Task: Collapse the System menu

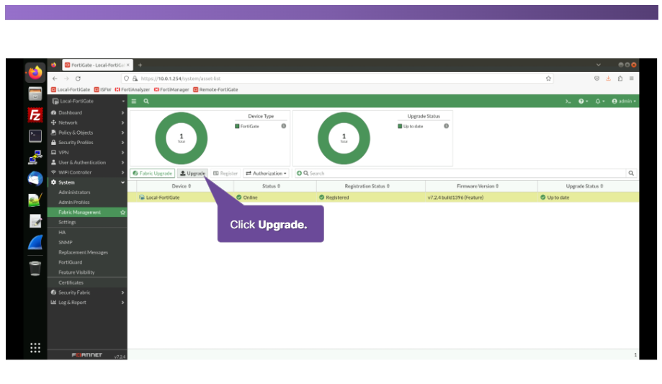Action: [87, 182]
